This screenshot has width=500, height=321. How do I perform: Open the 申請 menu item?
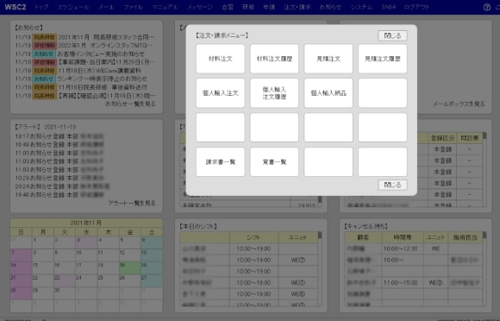click(x=269, y=7)
